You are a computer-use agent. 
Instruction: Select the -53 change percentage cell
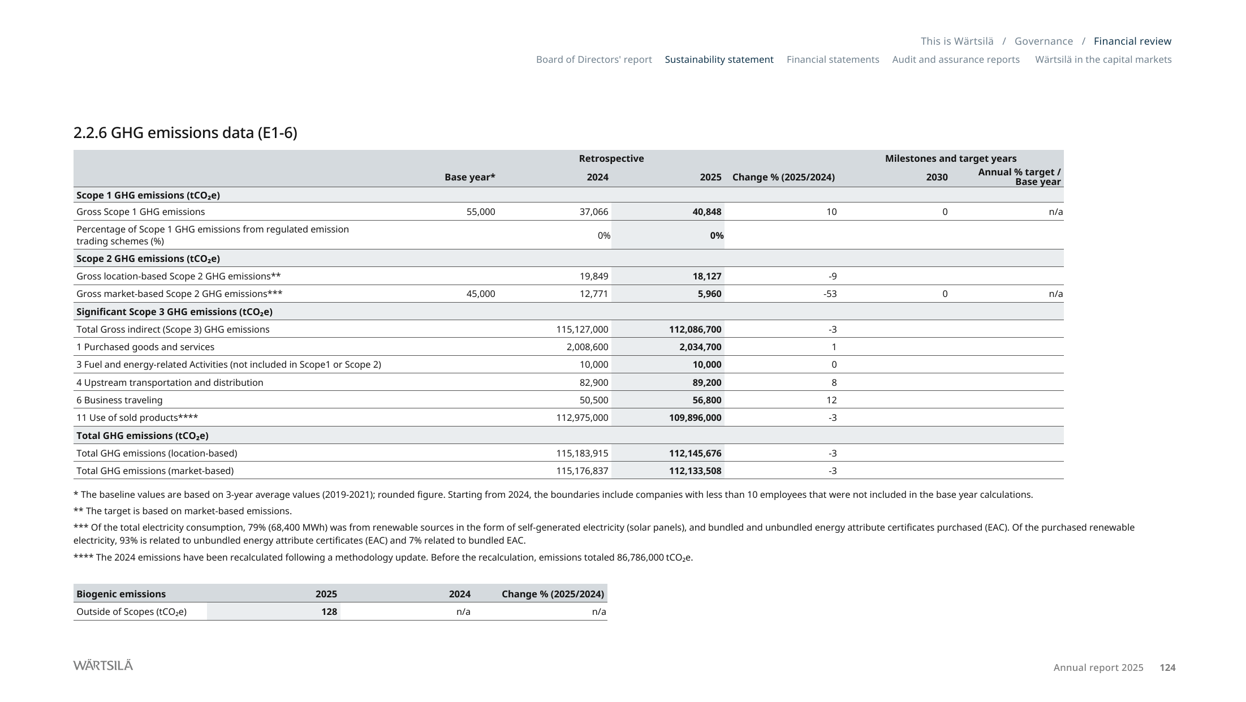(830, 294)
